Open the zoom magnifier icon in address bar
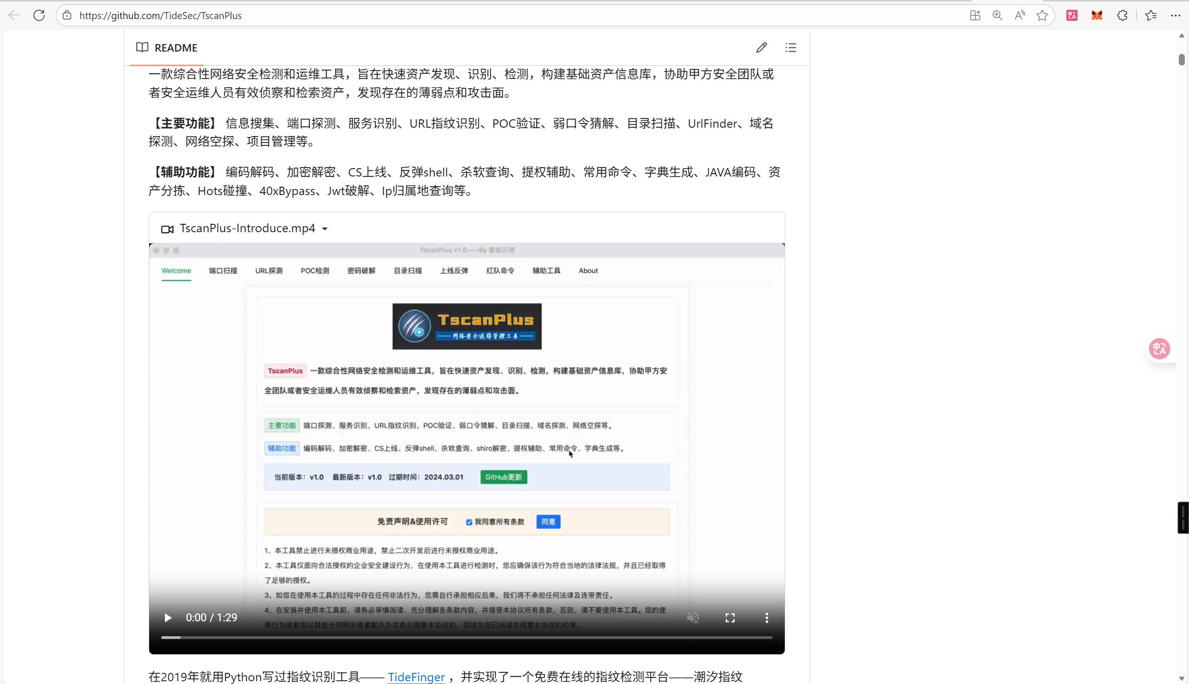1189x684 pixels. pyautogui.click(x=997, y=15)
